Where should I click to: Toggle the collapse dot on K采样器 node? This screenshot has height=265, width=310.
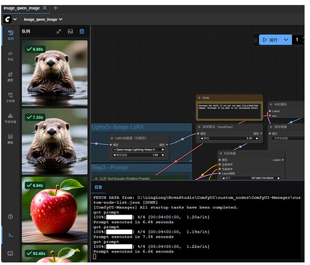coord(221,154)
